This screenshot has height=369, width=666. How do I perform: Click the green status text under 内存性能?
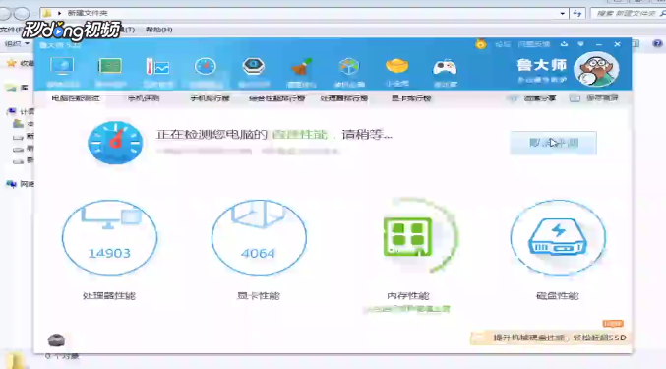point(407,309)
